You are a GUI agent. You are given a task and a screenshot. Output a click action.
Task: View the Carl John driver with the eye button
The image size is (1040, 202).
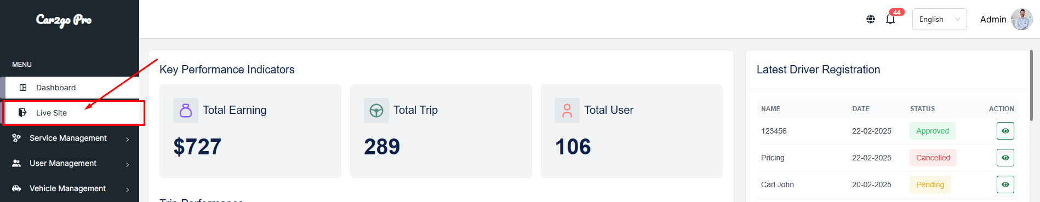point(1005,184)
